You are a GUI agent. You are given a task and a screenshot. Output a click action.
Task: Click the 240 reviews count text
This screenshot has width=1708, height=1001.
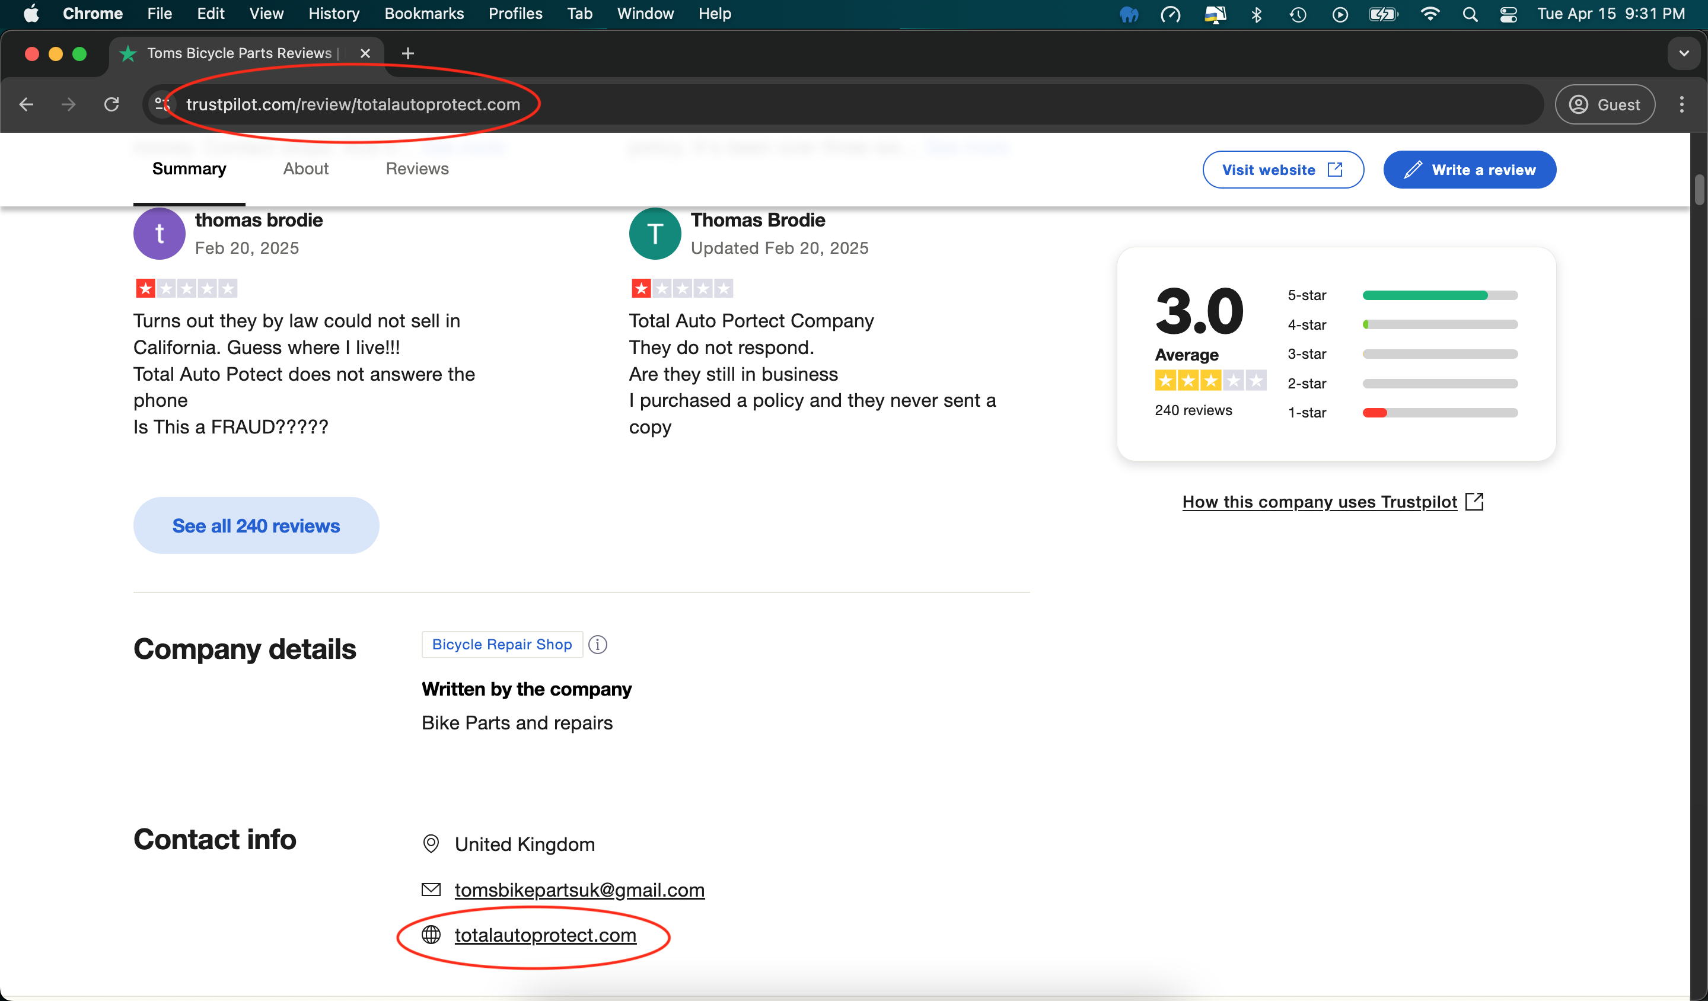point(1193,410)
